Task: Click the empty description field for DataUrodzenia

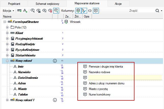Action: [125, 77]
